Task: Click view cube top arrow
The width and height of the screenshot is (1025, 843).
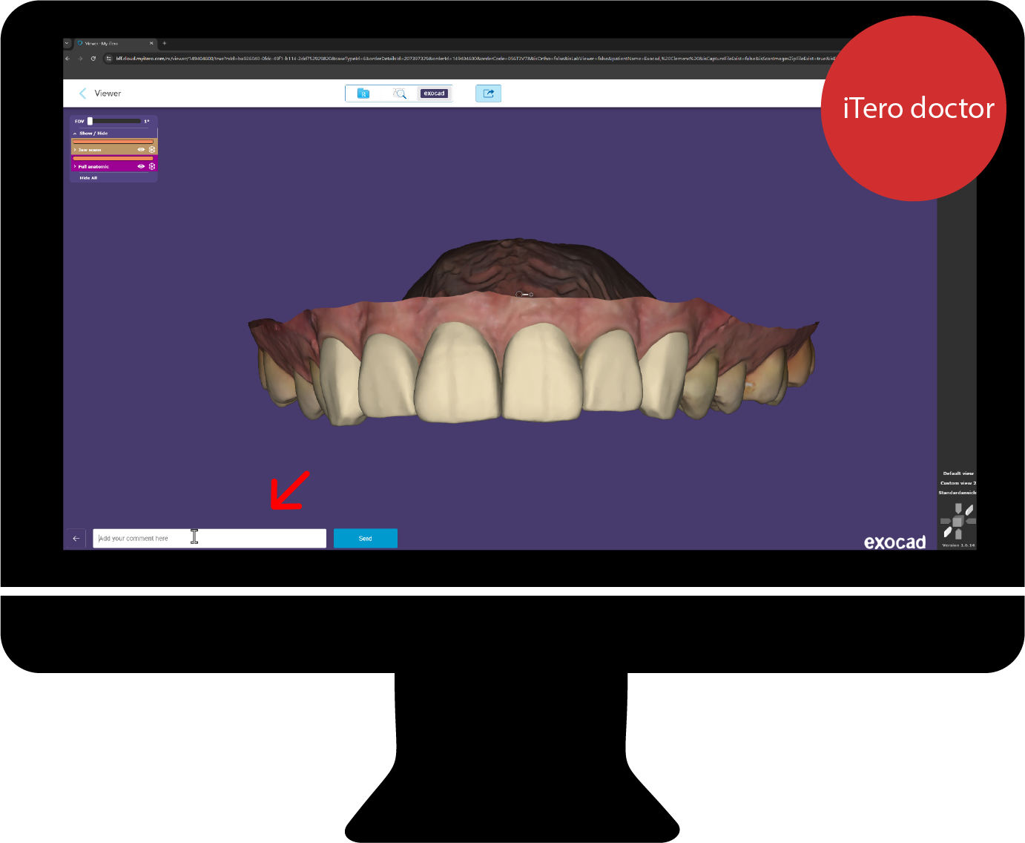Action: point(958,508)
